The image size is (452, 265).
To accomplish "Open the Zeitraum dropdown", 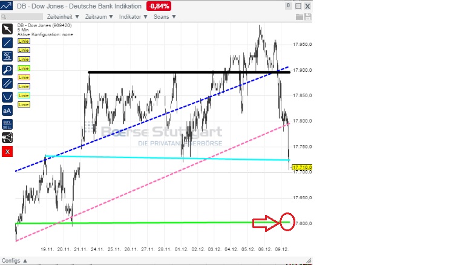I will pos(99,17).
